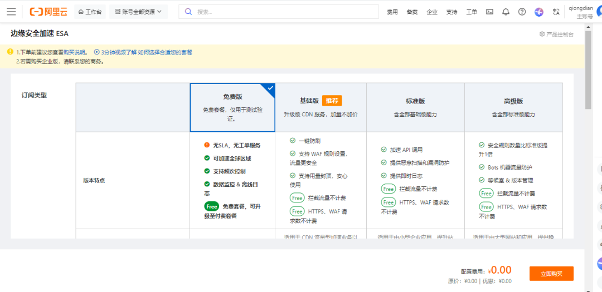The image size is (602, 292).
Task: Focus the top search box
Action: pos(279,12)
